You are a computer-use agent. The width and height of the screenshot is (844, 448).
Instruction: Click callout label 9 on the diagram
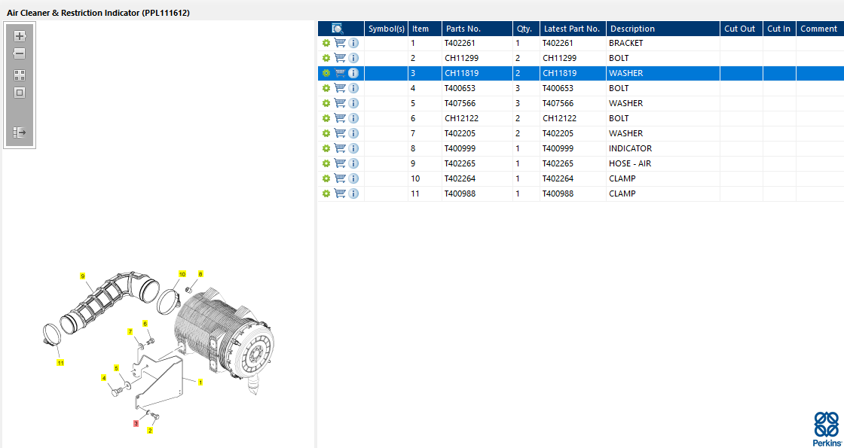click(83, 276)
